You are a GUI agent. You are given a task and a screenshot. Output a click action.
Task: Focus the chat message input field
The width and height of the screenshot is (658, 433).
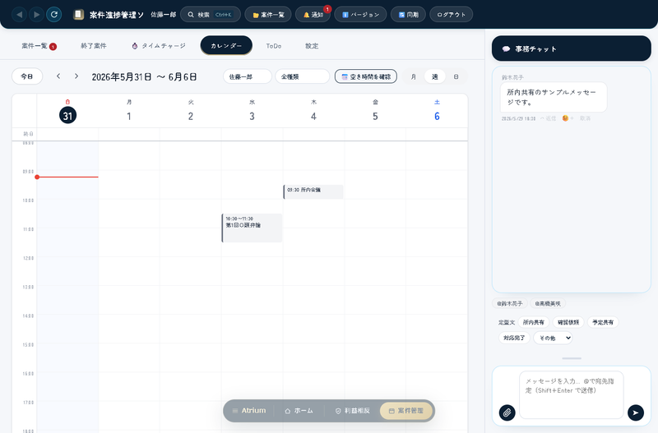[571, 395]
